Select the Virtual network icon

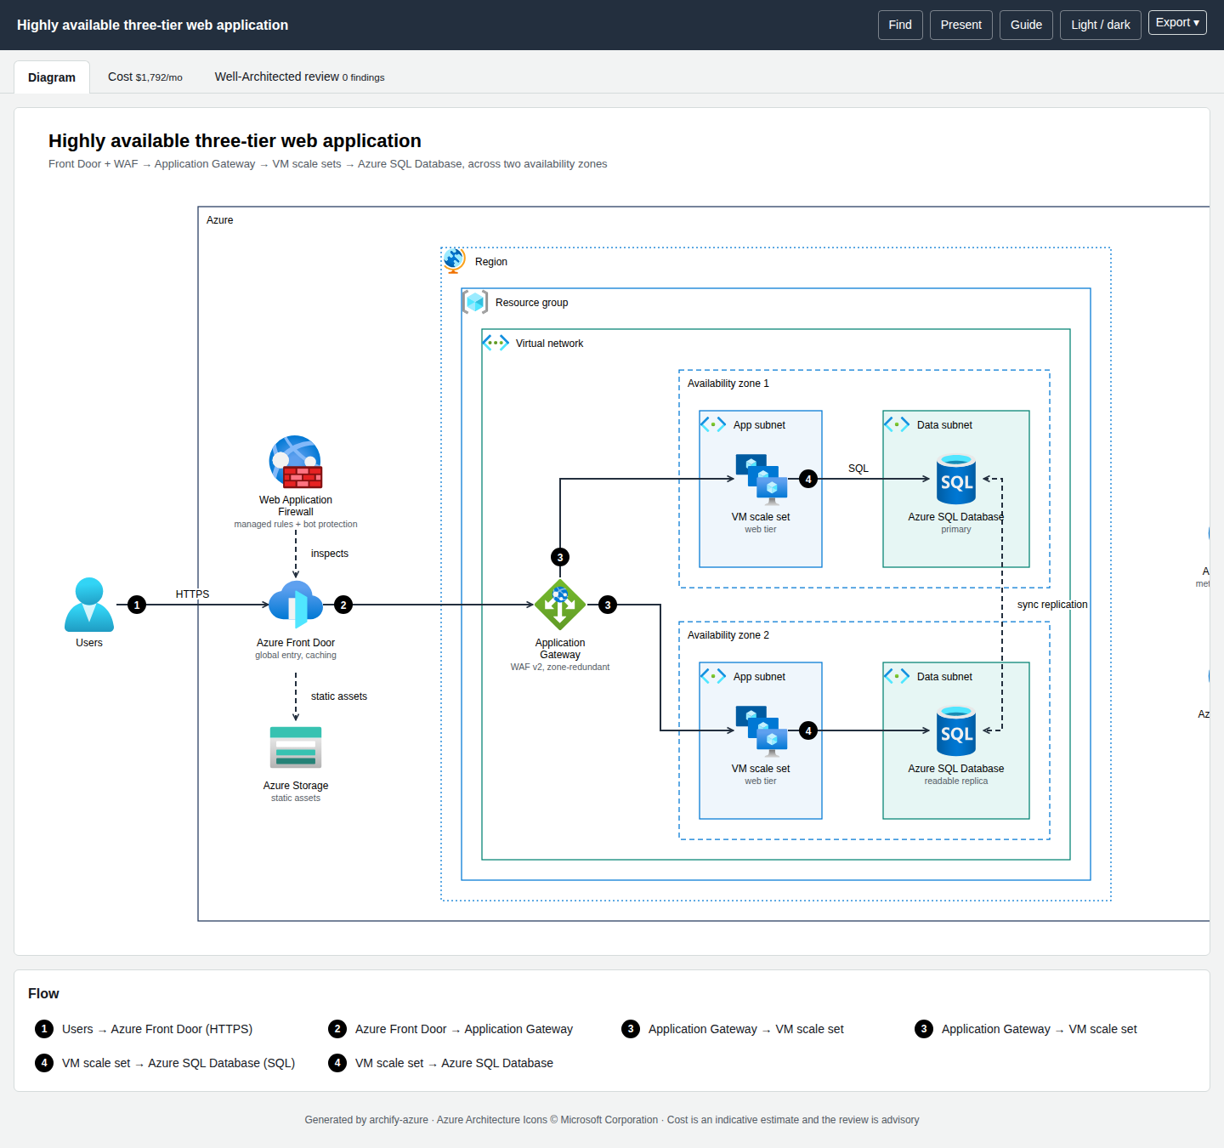[496, 343]
